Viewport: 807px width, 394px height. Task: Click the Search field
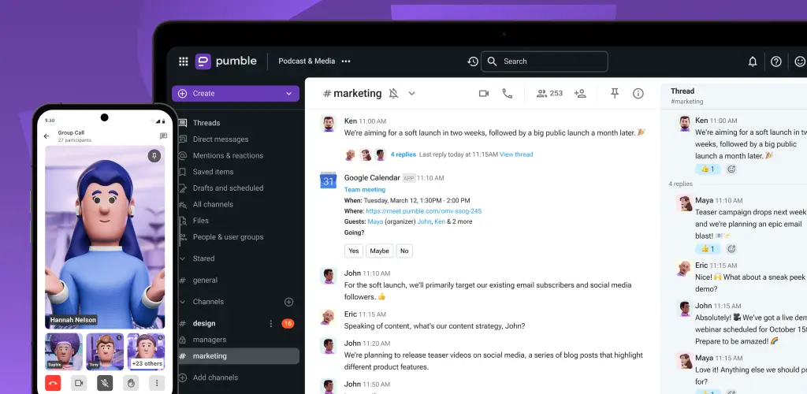point(544,61)
